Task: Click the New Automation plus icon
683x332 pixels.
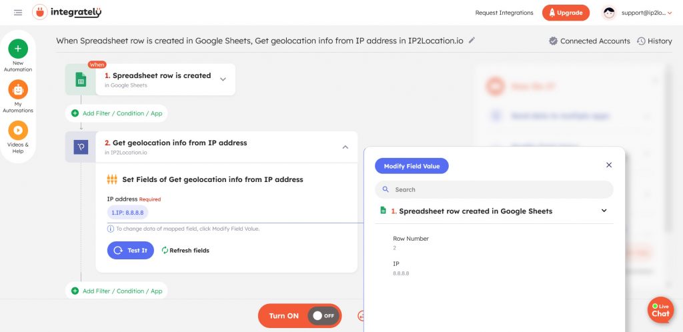Action: tap(18, 49)
